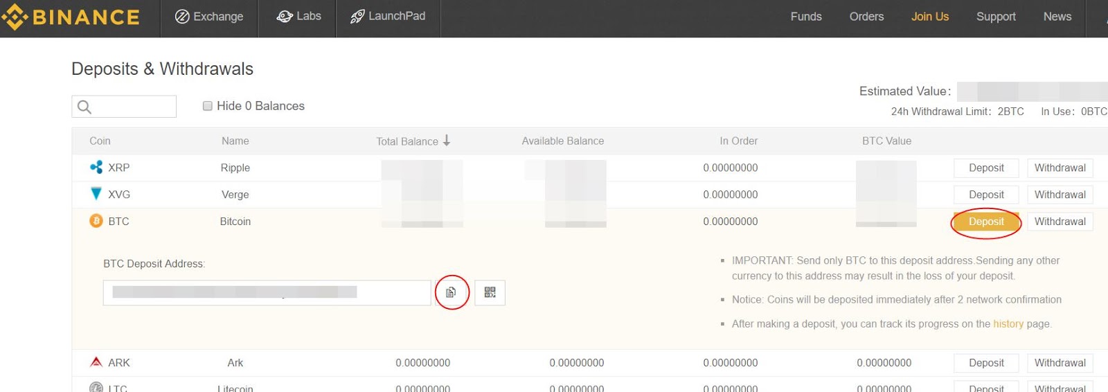Viewport: 1108px width, 392px height.
Task: Click the XVG Verge coin icon
Action: point(96,194)
